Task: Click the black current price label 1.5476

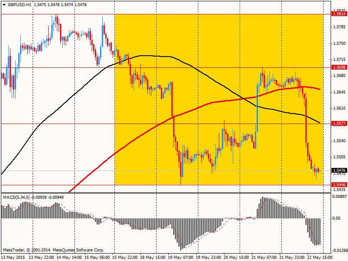Action: coord(339,171)
